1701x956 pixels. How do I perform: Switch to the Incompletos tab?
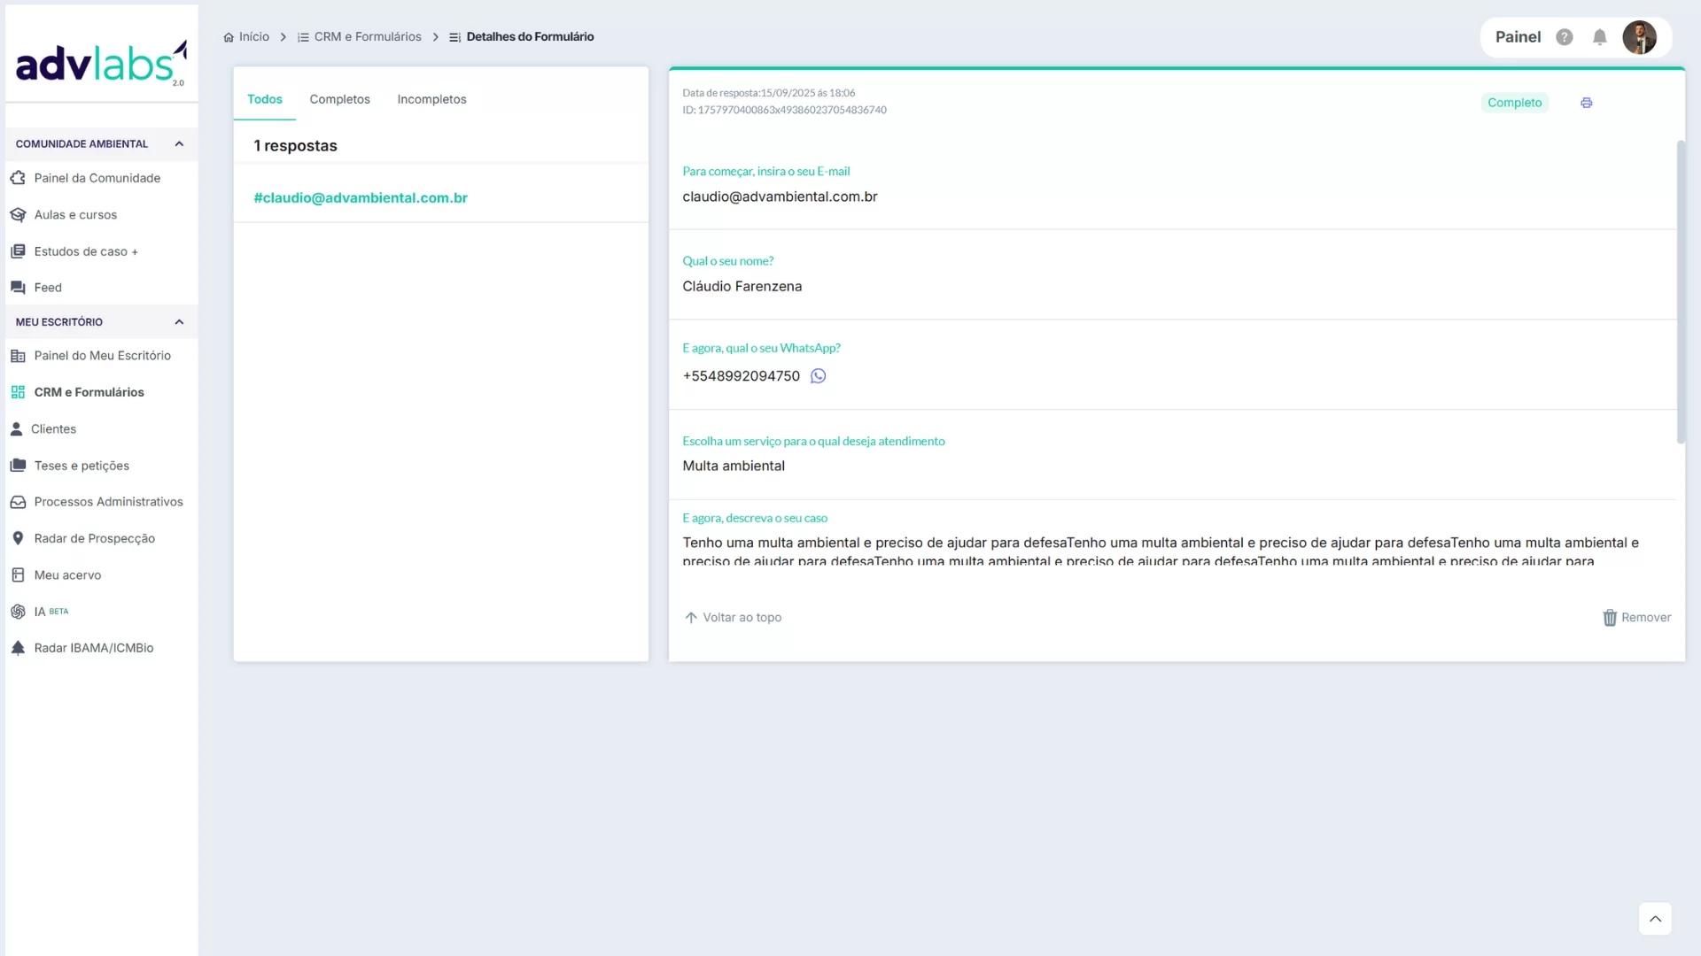click(431, 99)
